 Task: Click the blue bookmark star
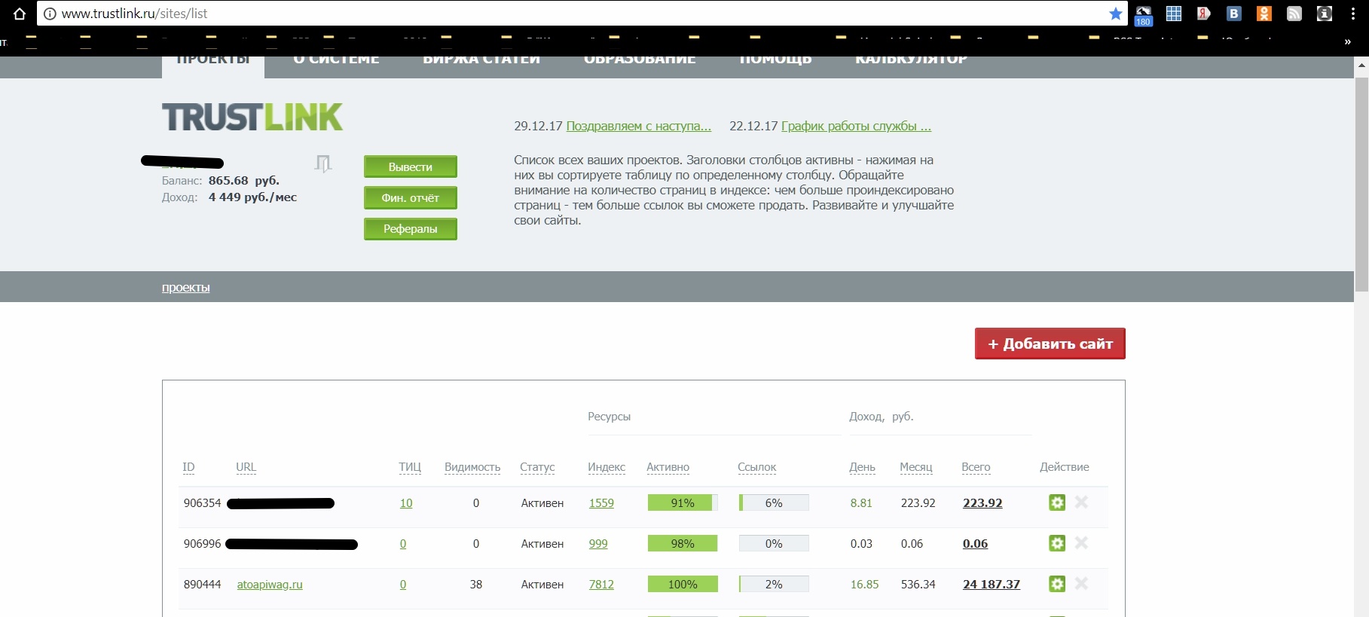tap(1116, 14)
